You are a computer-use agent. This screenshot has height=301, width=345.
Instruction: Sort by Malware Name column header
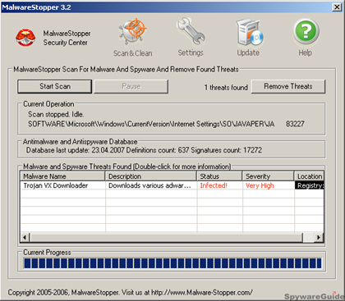(62, 176)
